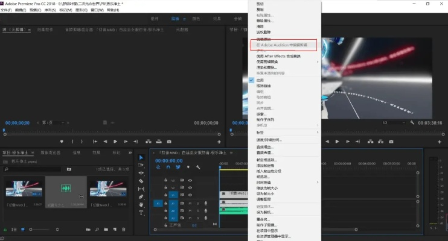Toggle snap in the timeline

[x=168, y=167]
